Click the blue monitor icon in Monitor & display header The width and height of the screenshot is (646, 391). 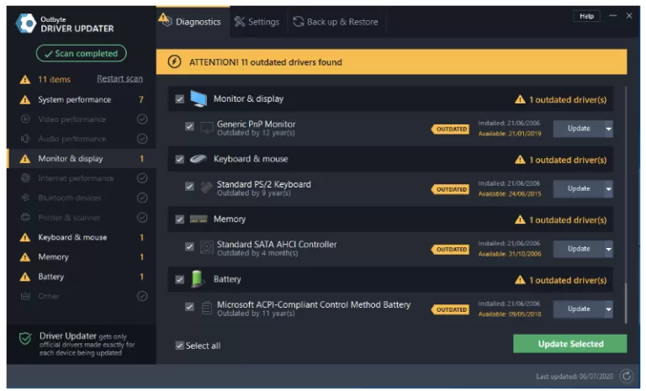pos(199,99)
